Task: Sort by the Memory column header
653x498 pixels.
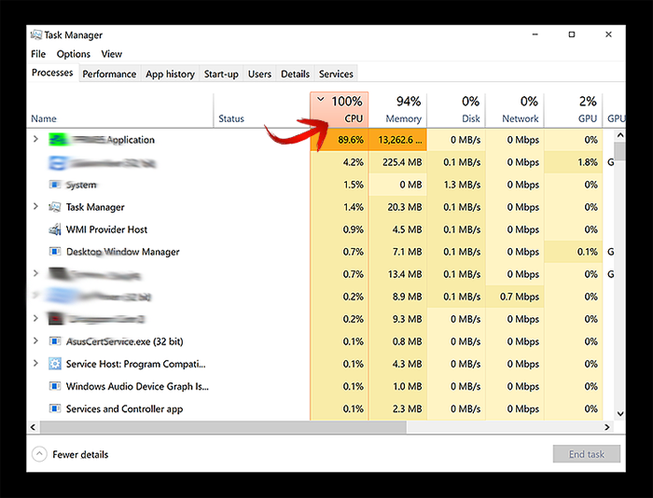Action: 397,110
